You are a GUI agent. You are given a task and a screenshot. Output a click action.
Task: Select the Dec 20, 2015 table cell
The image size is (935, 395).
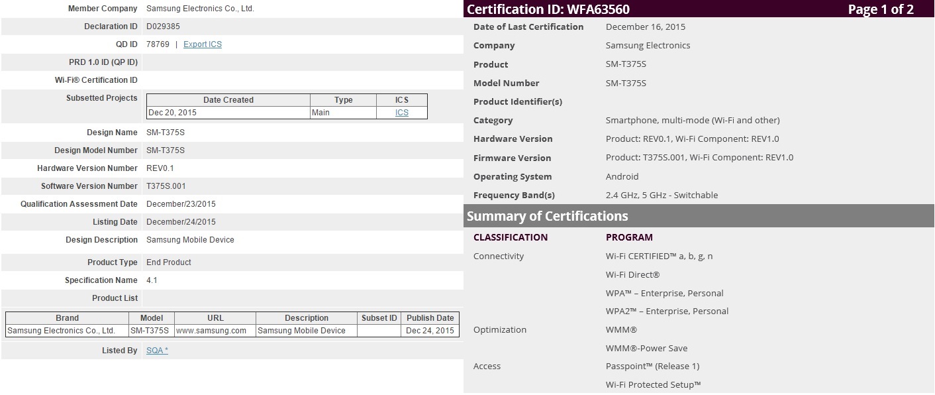(x=228, y=113)
